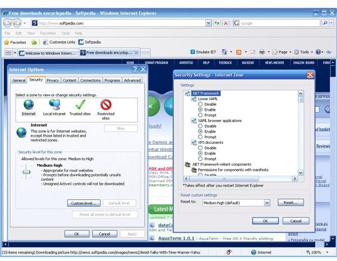
Task: Select Prompt under XPS documents
Action: (x=201, y=159)
